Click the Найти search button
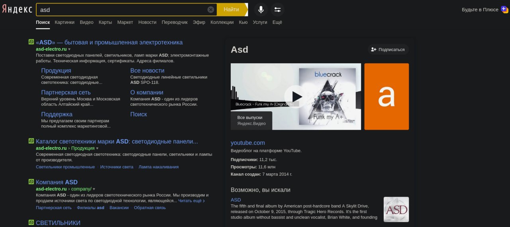The height and width of the screenshot is (227, 510). (x=231, y=10)
